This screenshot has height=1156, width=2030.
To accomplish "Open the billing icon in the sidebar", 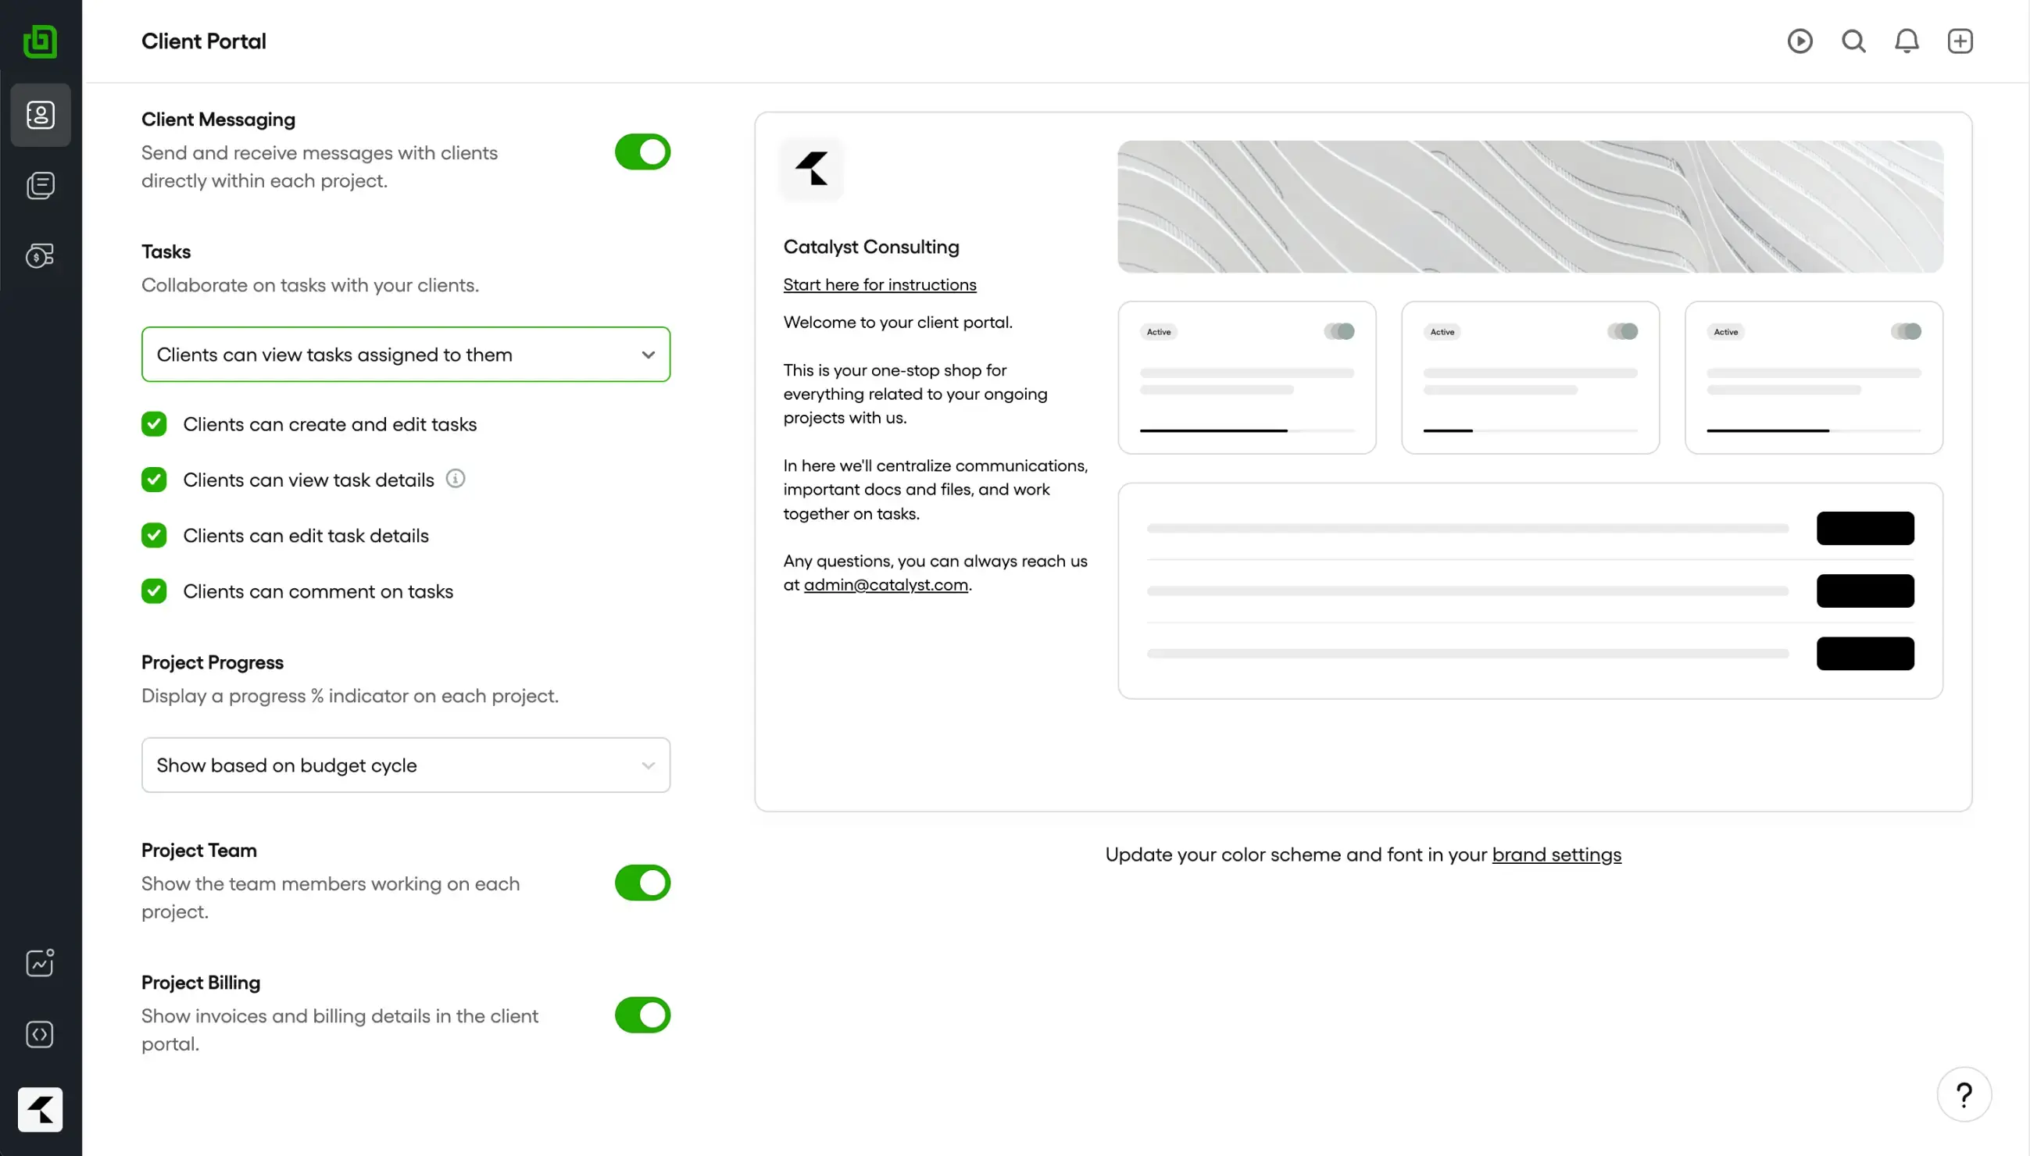I will (41, 255).
